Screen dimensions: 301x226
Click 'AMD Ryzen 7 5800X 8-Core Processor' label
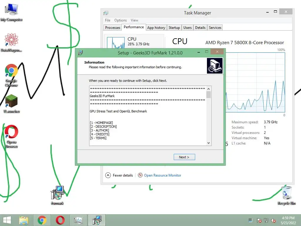coord(245,42)
